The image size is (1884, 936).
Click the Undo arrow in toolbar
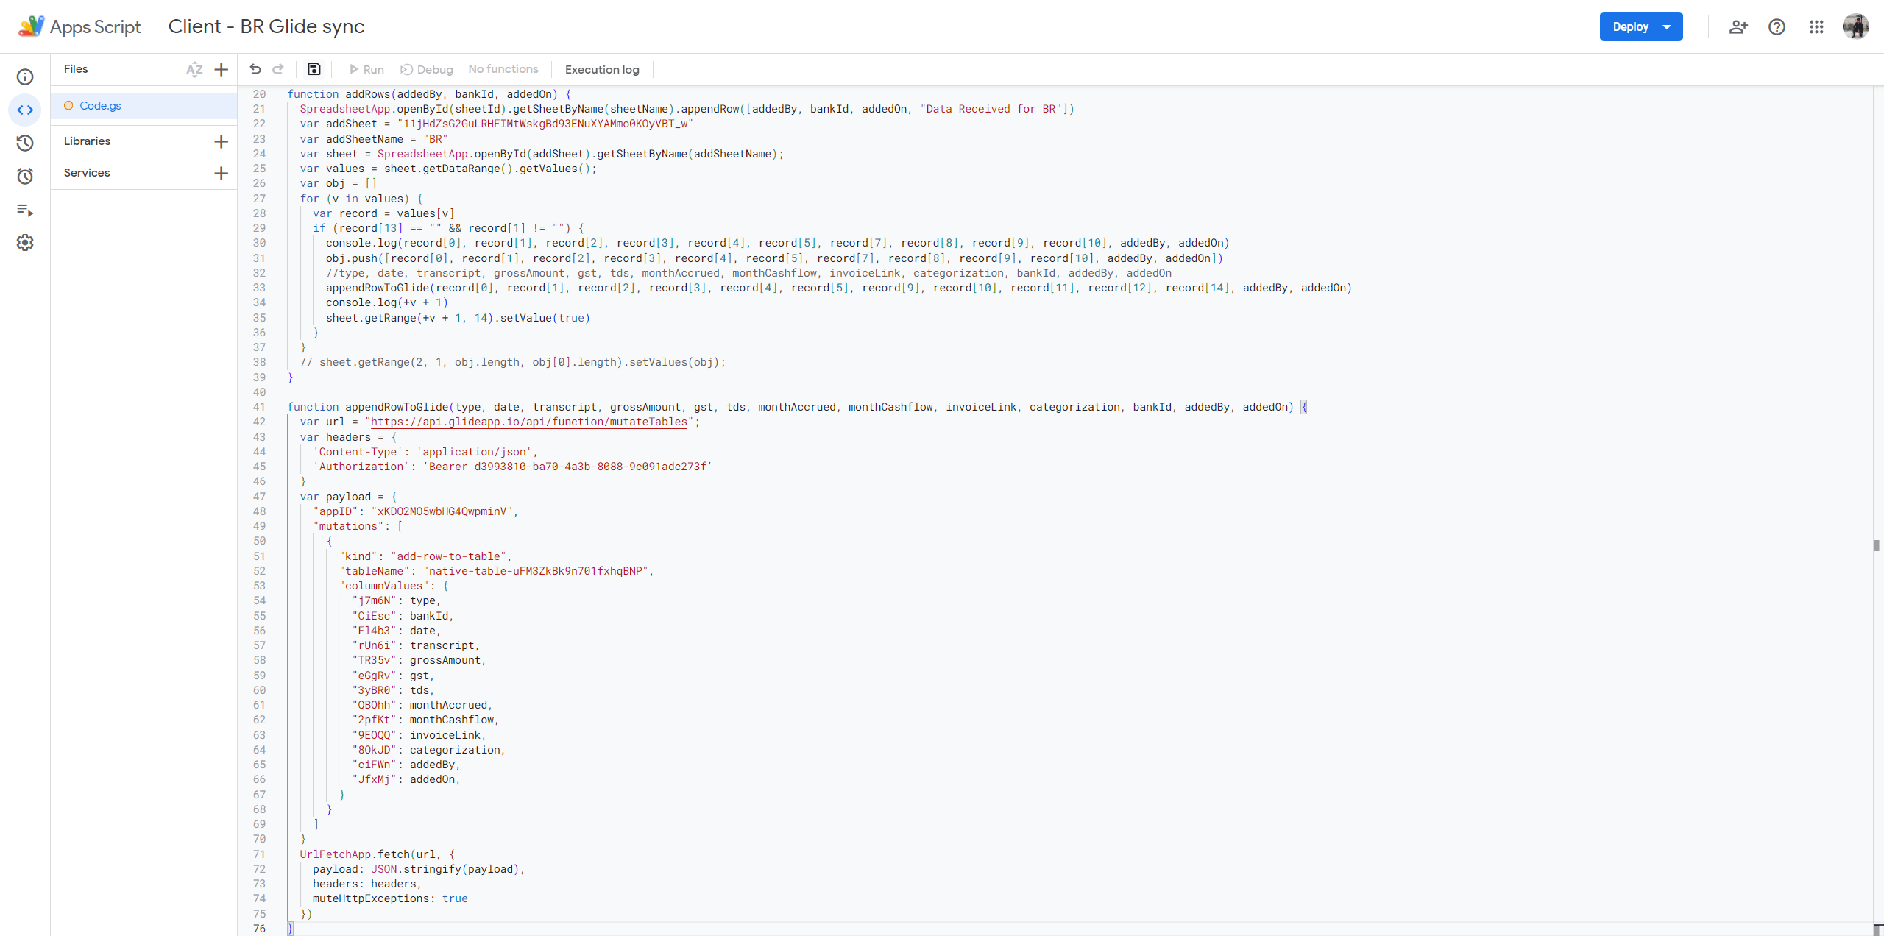tap(255, 69)
